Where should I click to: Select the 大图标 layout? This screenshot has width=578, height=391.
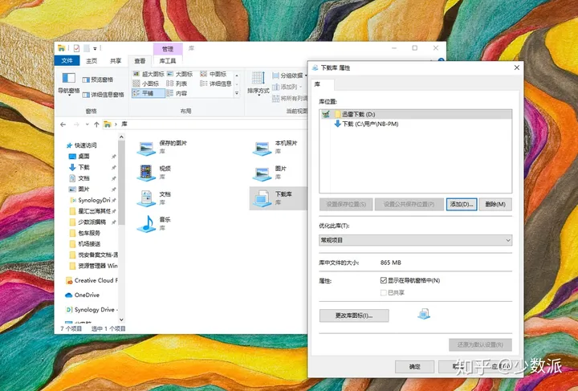(180, 74)
